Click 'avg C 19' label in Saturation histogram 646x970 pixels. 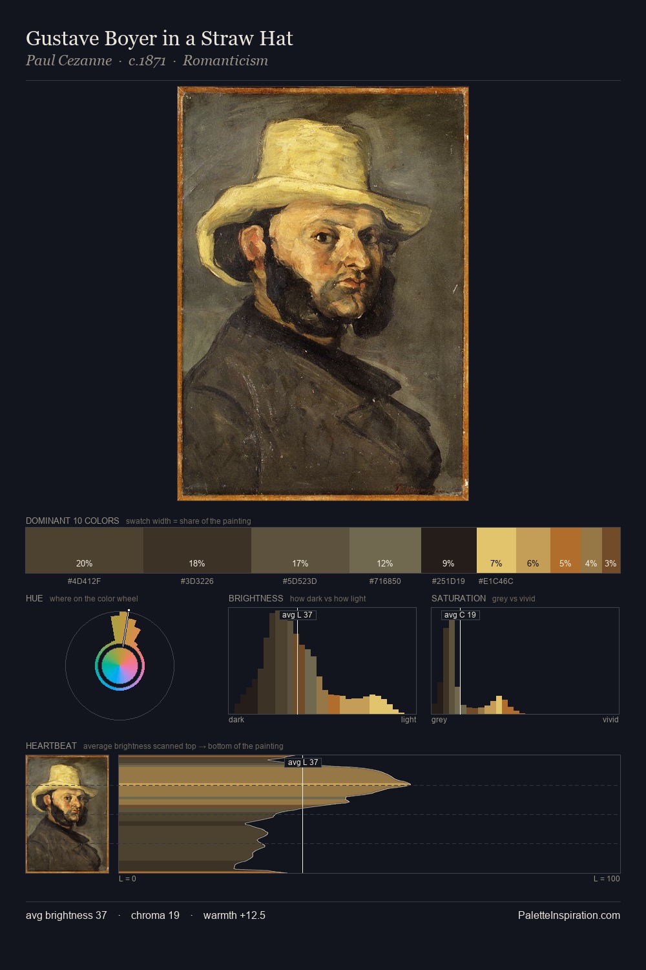460,615
